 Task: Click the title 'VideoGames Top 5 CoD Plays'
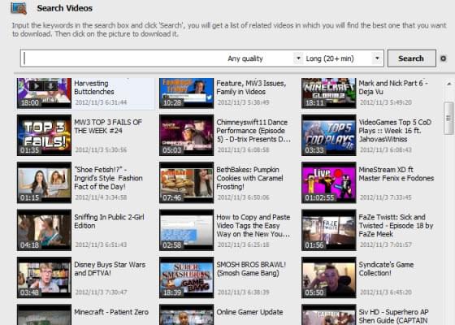coord(395,131)
